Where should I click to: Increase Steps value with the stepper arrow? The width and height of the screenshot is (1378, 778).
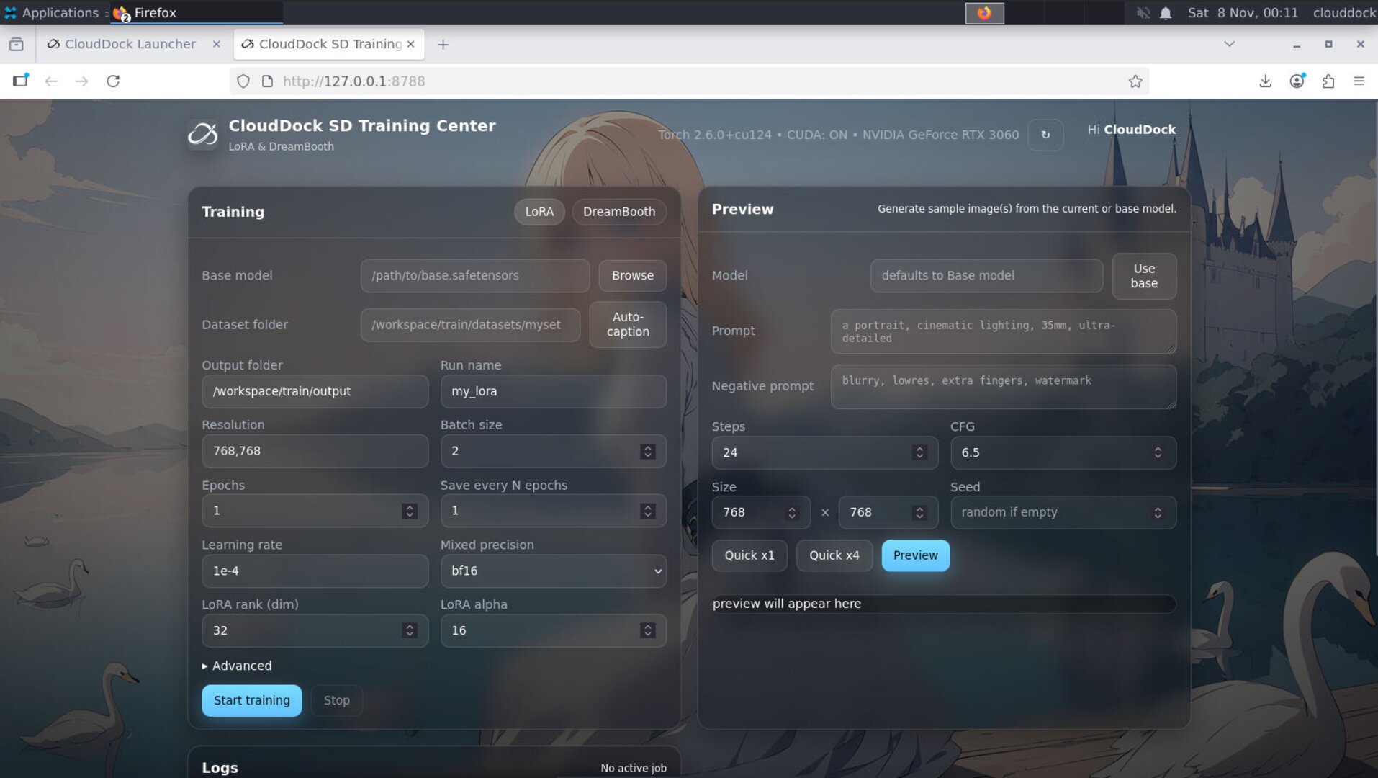919,448
